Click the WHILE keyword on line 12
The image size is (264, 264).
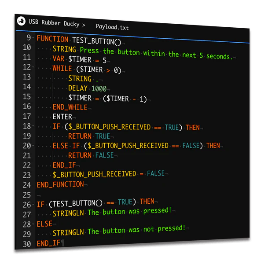pos(62,68)
